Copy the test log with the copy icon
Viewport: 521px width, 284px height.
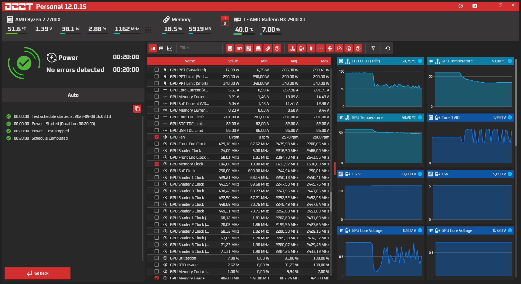(137, 109)
